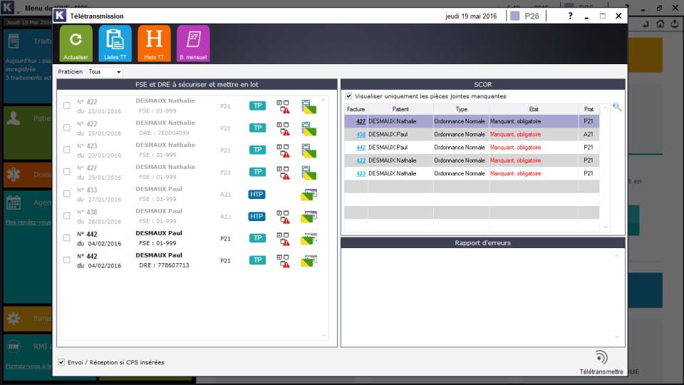Check box for invoice 442 FSE row

point(67,238)
